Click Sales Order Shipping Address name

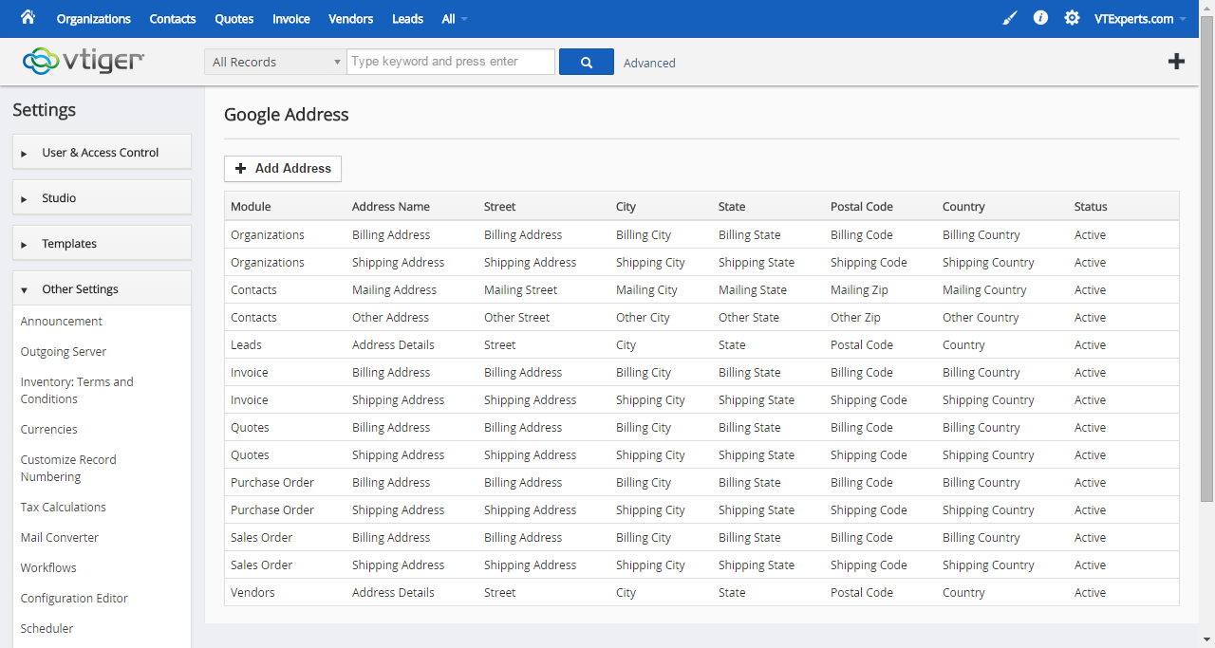coord(398,565)
